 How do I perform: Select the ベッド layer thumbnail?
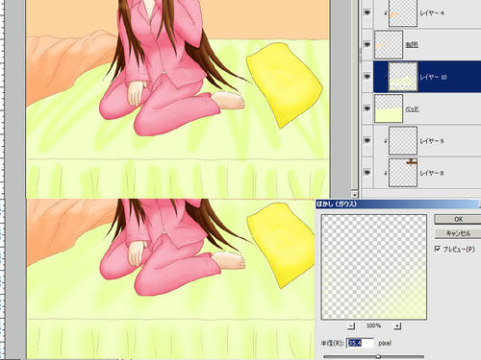pos(389,108)
